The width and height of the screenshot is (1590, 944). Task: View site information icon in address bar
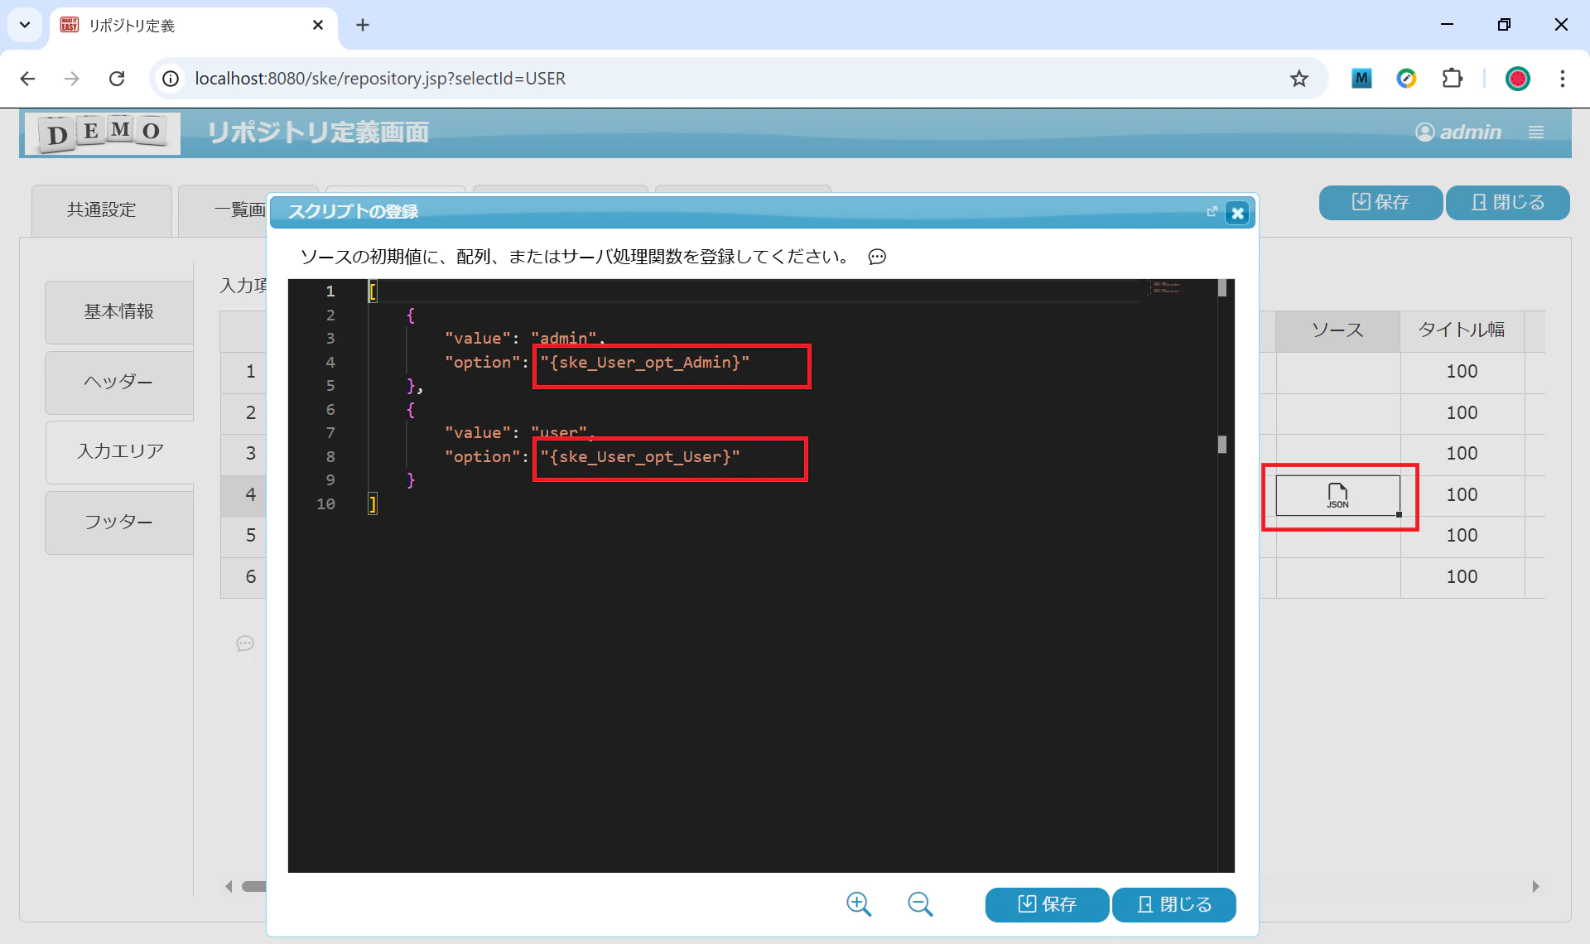[171, 79]
